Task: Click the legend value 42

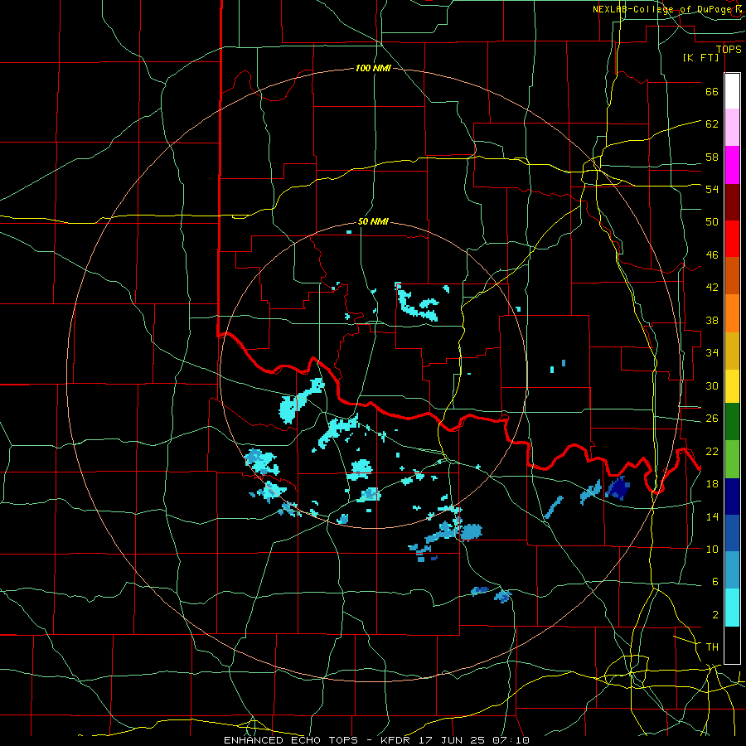Action: [712, 287]
